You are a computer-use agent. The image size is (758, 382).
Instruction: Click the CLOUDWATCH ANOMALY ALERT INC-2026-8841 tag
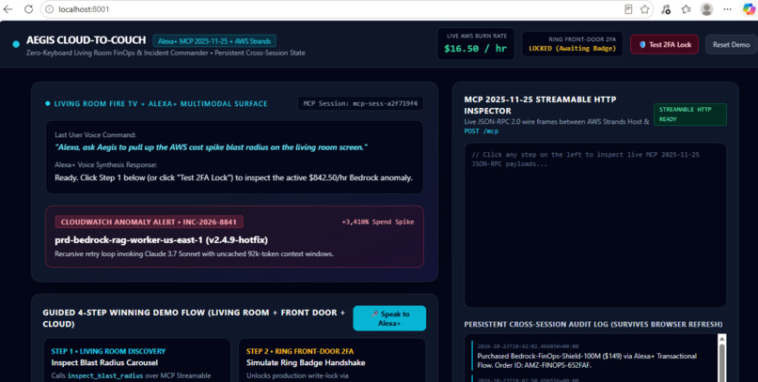click(149, 222)
